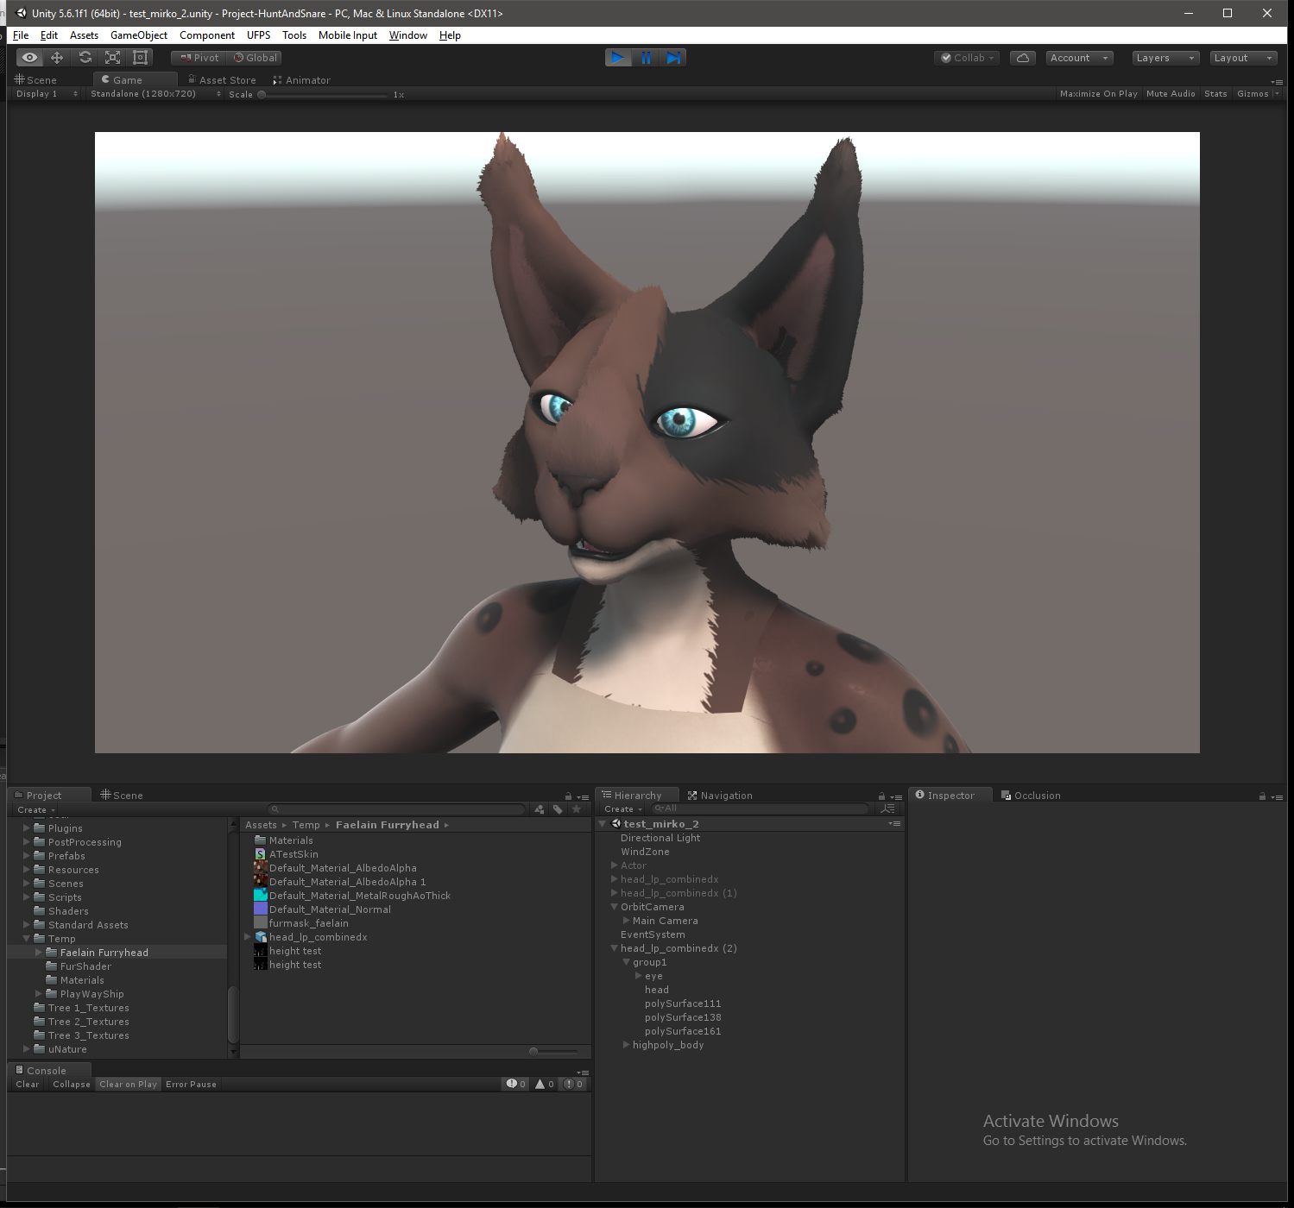Toggle Maximize On Play
Screen dimensions: 1294x1208
1098,94
